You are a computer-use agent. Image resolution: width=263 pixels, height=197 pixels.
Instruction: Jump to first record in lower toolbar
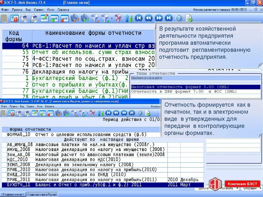point(108,113)
